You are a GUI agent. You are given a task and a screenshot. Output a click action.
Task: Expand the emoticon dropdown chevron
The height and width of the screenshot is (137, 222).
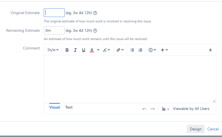pyautogui.click(x=155, y=50)
